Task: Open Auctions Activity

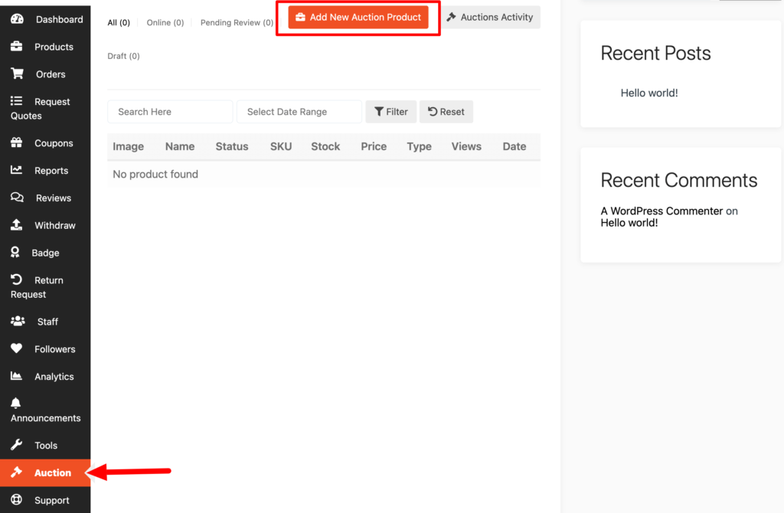Action: 491,17
